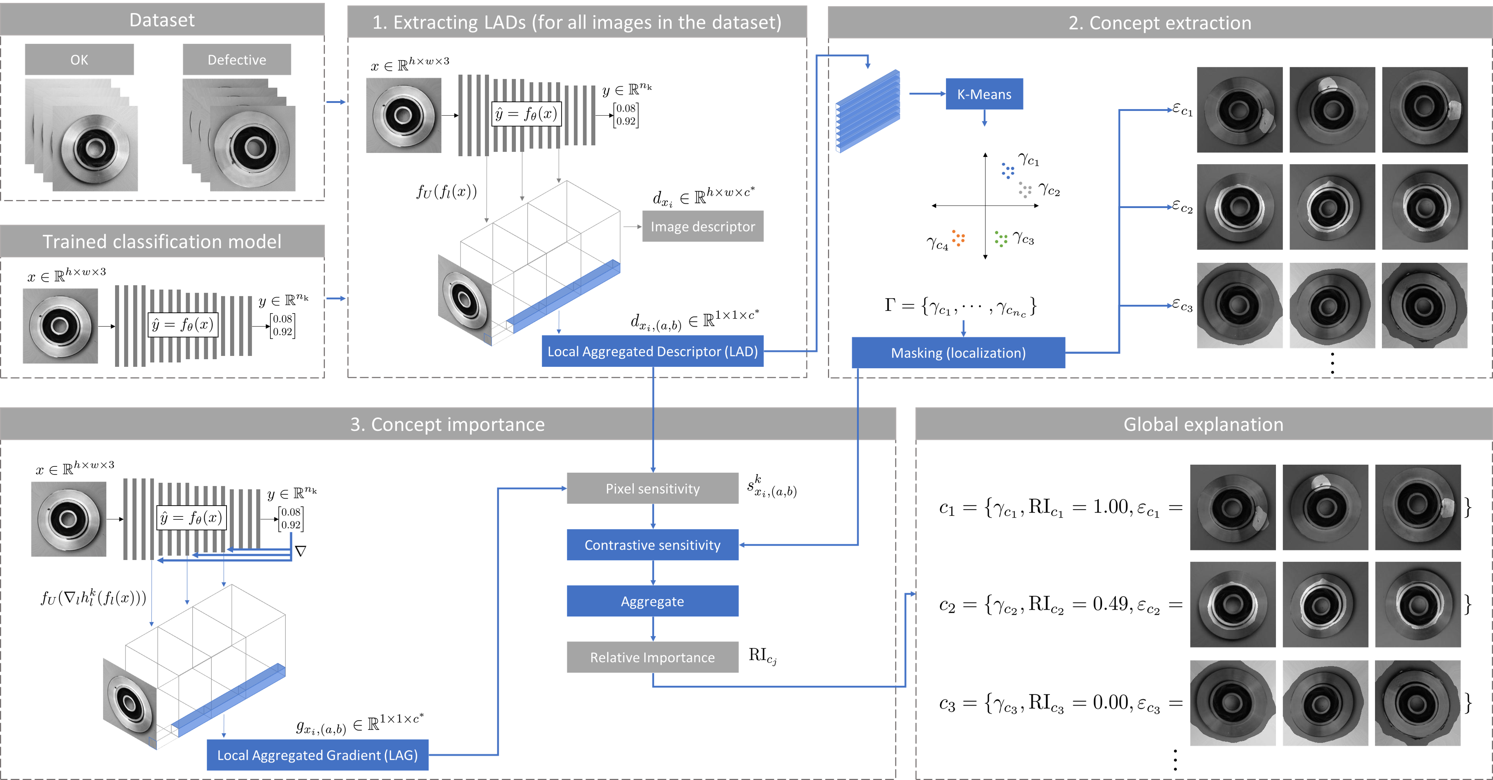Click the Image descriptor label
Screen dimensions: 1493x780
[x=702, y=226]
